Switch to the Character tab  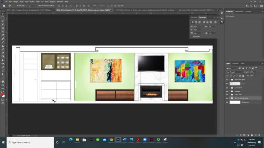(194, 17)
